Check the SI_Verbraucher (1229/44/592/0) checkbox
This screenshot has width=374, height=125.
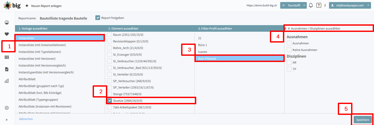(x=110, y=61)
